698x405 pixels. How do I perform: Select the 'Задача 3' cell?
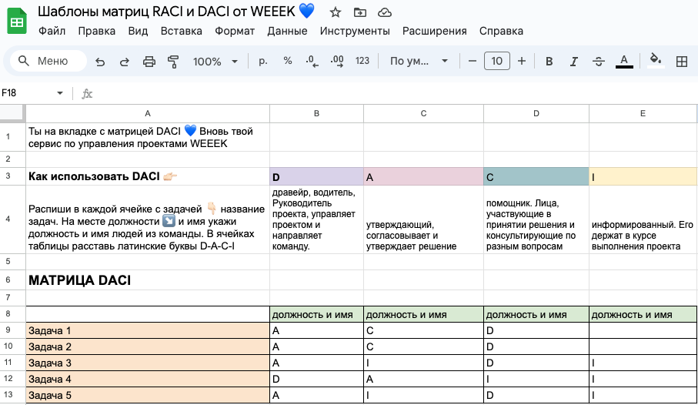click(x=147, y=363)
